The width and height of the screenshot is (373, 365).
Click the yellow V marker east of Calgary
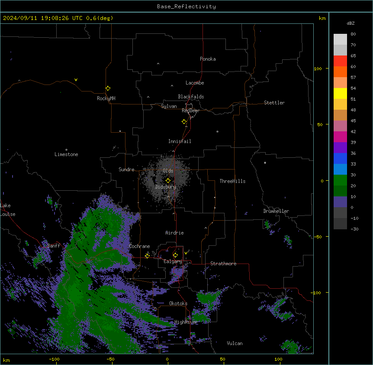[x=186, y=253]
